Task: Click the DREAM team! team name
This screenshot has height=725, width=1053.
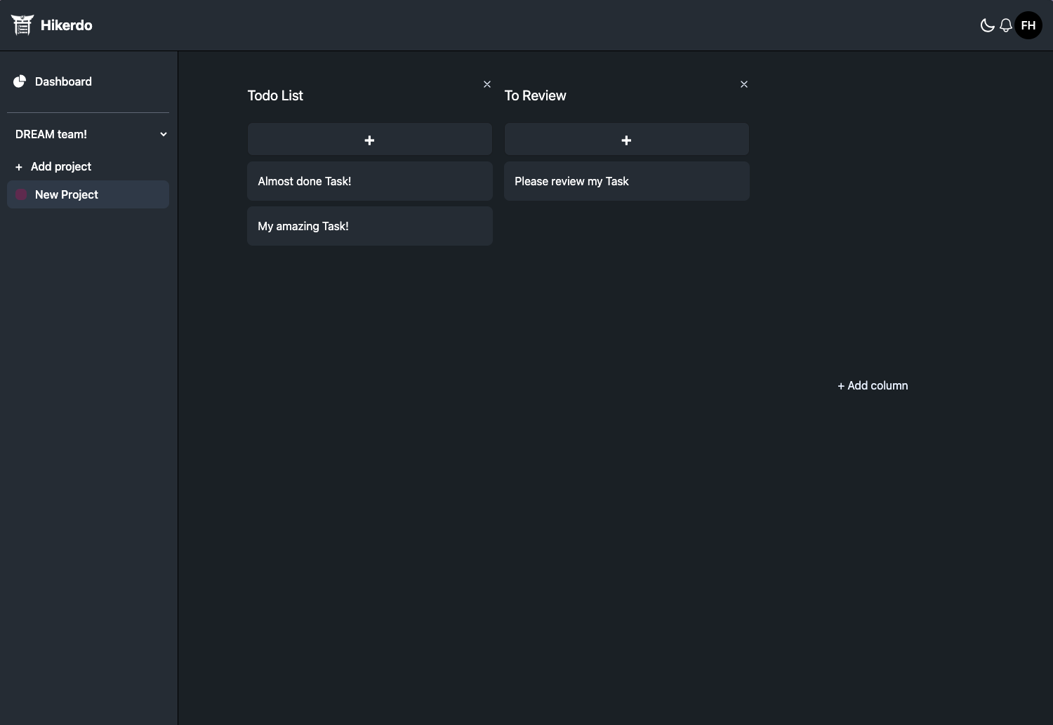Action: coord(51,134)
